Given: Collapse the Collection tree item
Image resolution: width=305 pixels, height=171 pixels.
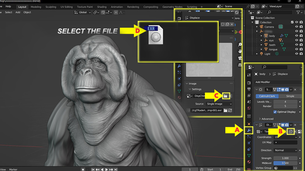Looking at the screenshot, I should click(252, 22).
